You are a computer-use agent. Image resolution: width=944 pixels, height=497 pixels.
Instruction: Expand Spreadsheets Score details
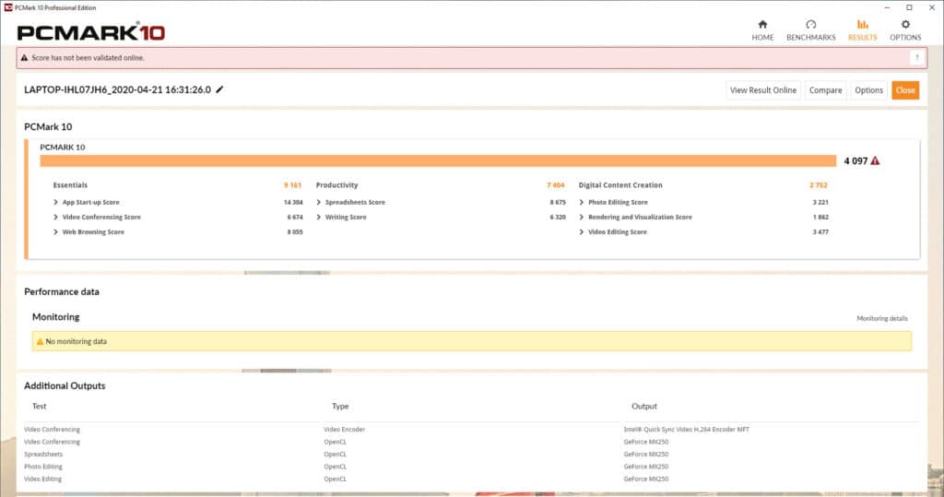coord(318,203)
